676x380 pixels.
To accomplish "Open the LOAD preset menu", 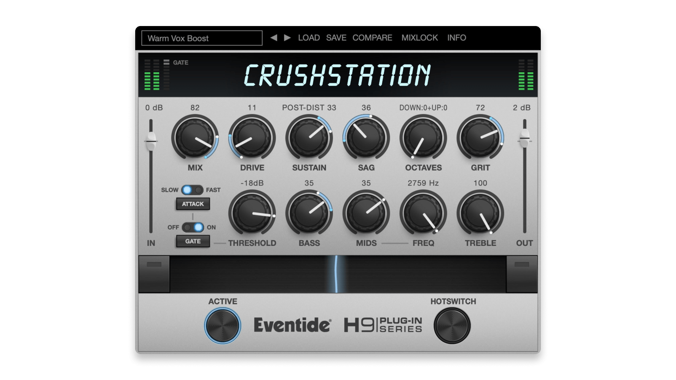I will (309, 38).
